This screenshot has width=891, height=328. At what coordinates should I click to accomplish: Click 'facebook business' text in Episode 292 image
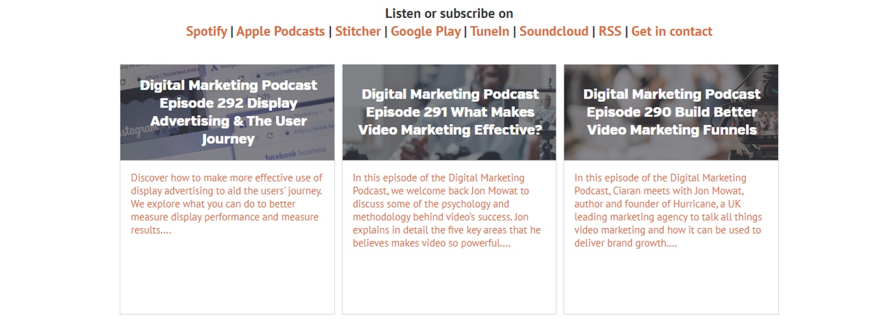[295, 155]
